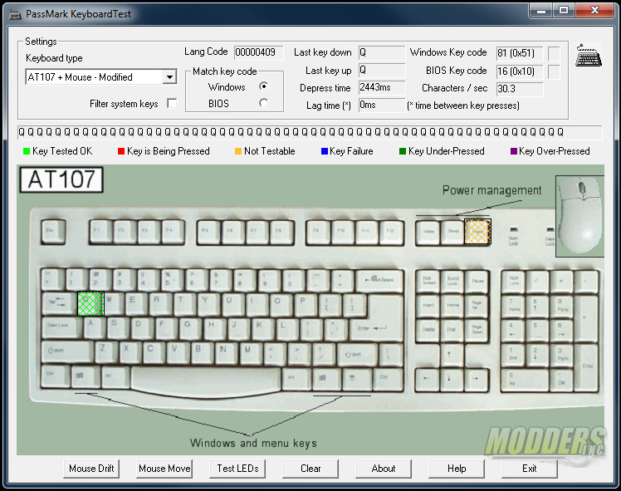Screen dimensions: 621x491
Task: Click the Characters / sec field
Action: [520, 89]
